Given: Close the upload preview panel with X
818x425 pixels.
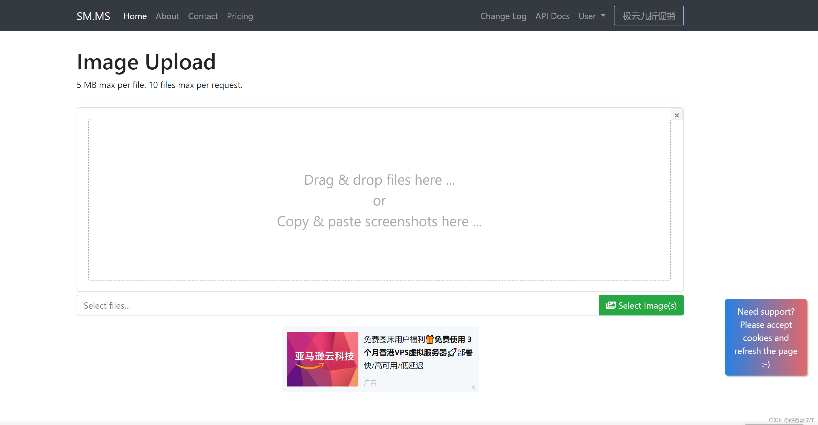Looking at the screenshot, I should tap(676, 115).
